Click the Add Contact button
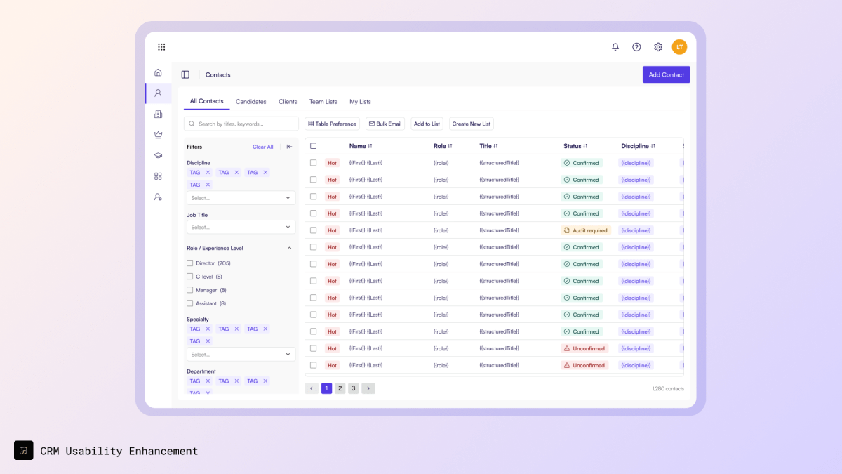This screenshot has width=842, height=474. [666, 74]
